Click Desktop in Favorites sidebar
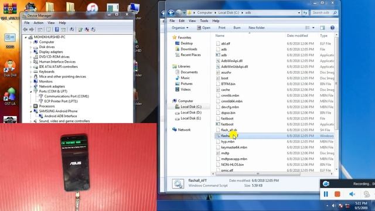This screenshot has height=211, width=375. (x=186, y=43)
